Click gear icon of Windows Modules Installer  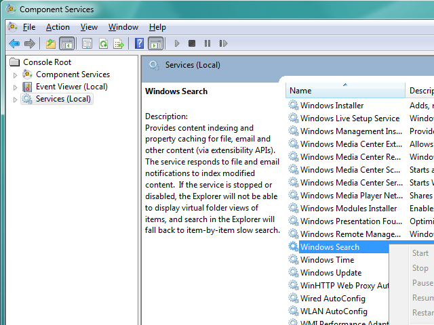coord(294,208)
